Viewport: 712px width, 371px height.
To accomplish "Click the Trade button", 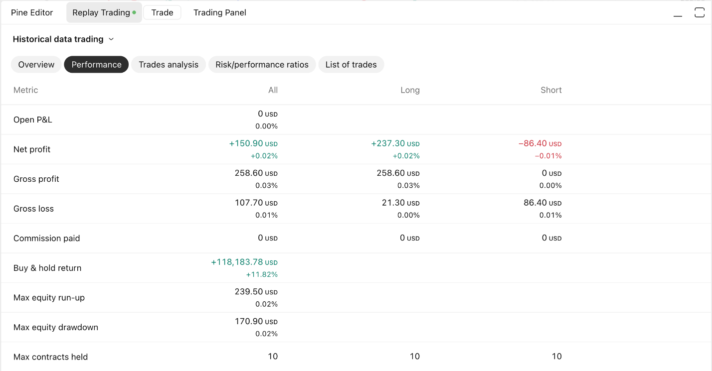I will tap(162, 13).
